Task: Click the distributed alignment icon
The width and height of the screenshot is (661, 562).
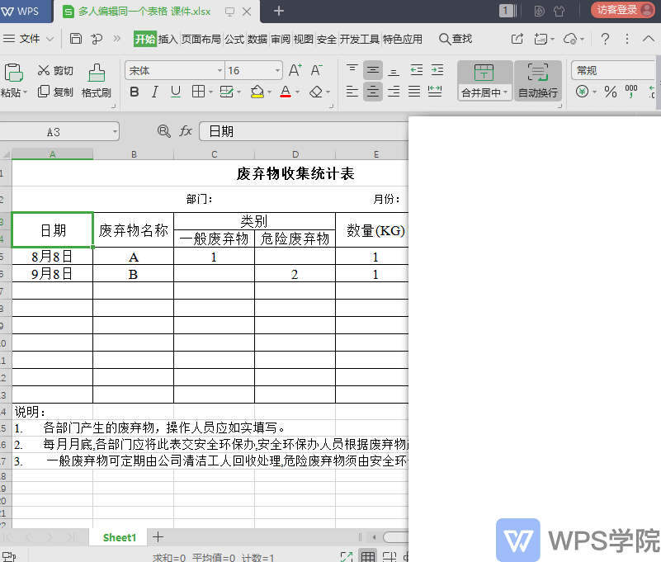Action: point(435,92)
